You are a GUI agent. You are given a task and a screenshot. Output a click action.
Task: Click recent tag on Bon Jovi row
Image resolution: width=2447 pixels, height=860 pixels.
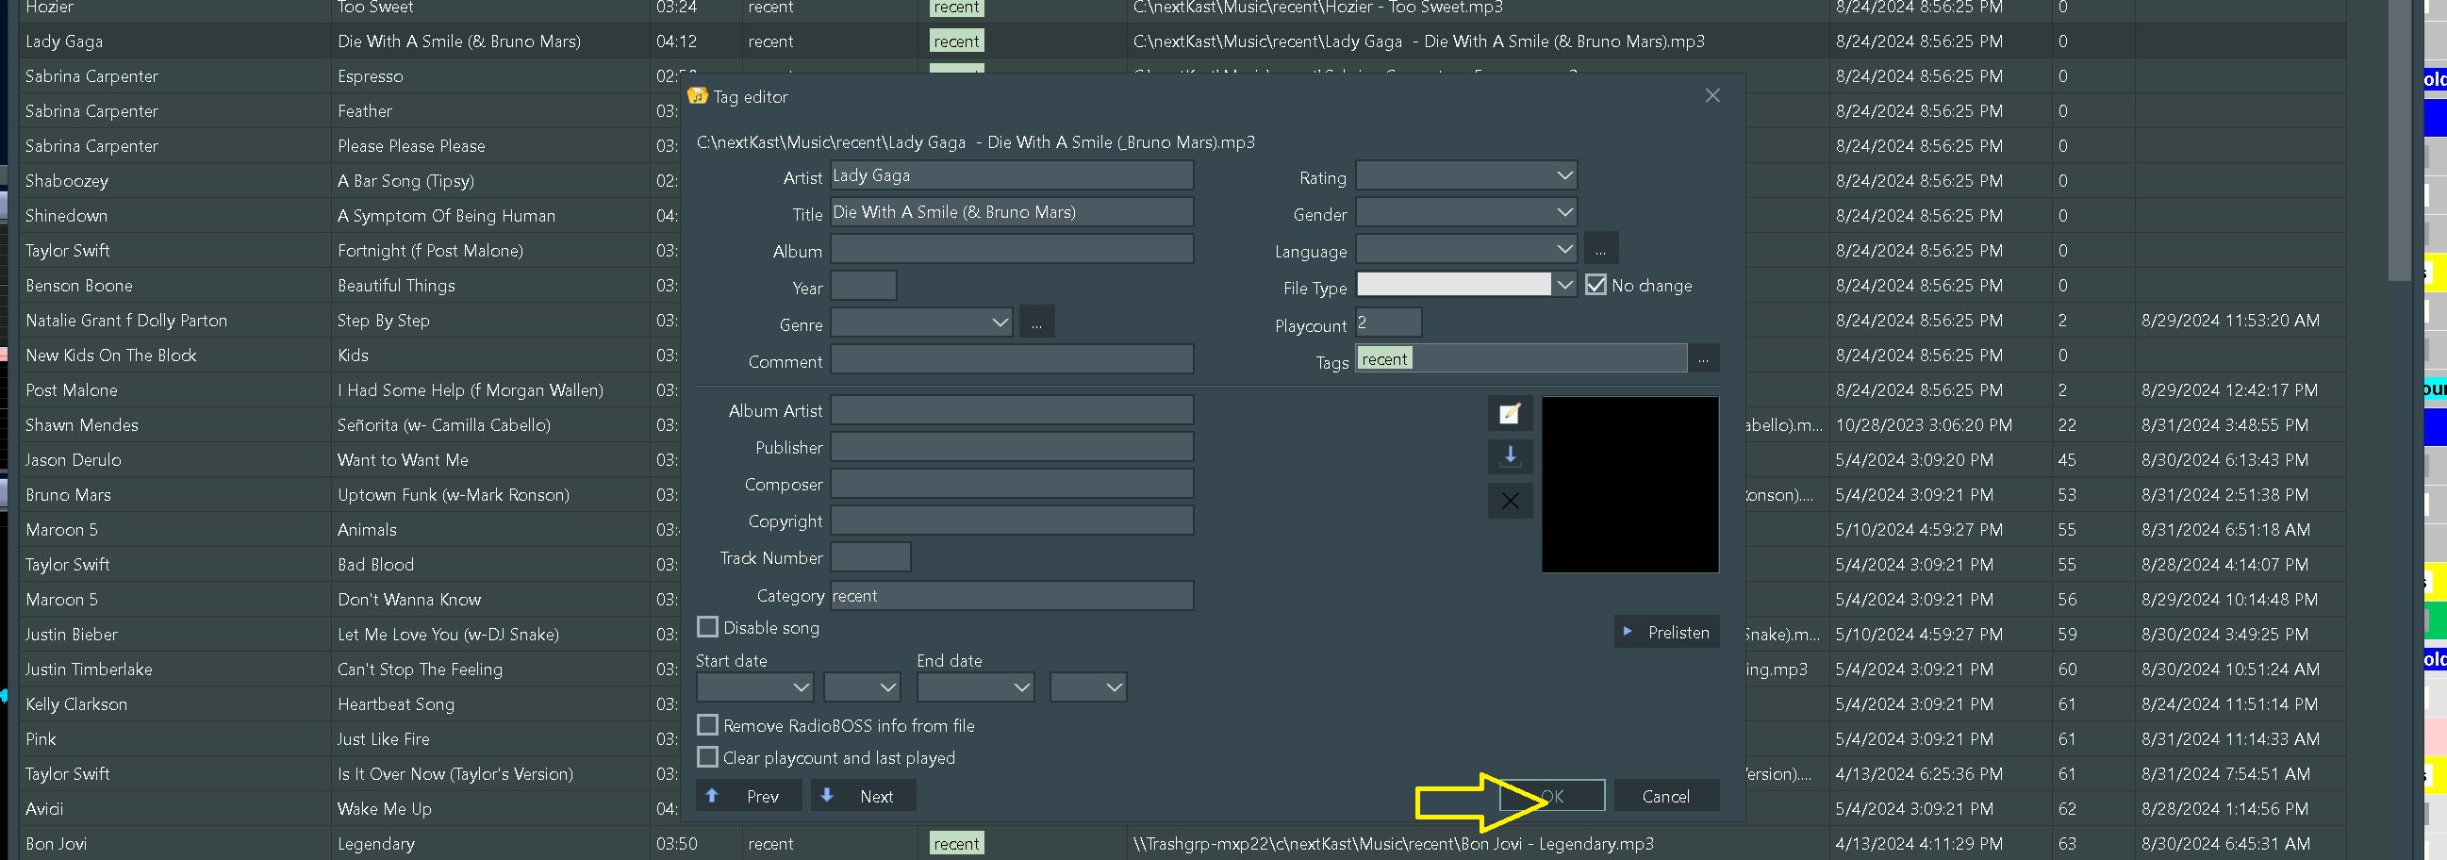pos(955,844)
